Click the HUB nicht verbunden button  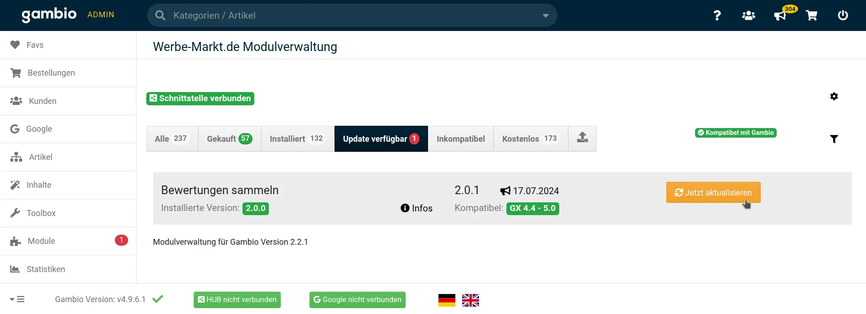click(x=237, y=300)
